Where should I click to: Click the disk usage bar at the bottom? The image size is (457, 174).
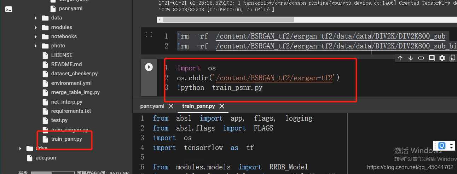53,173
